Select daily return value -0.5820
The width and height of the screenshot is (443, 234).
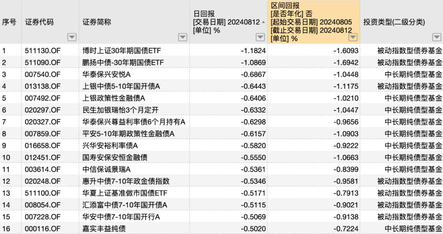click(253, 146)
